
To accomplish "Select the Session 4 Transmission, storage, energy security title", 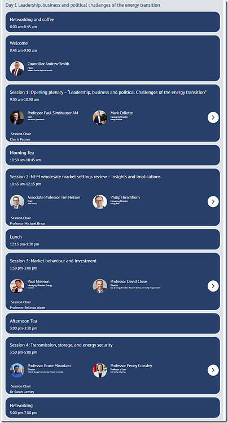I will [62, 345].
